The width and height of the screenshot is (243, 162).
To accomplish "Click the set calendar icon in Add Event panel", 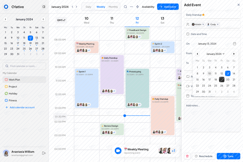I will [x=188, y=96].
